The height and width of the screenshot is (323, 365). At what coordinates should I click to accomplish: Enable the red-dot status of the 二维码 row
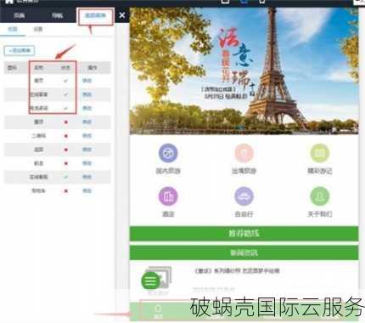click(66, 136)
